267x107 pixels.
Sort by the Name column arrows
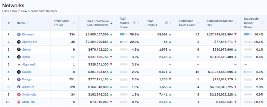click(x=28, y=23)
